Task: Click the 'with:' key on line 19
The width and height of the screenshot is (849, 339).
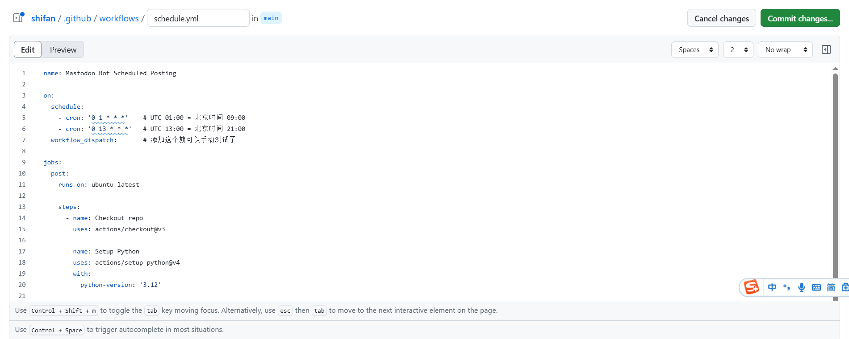Action: (x=82, y=274)
